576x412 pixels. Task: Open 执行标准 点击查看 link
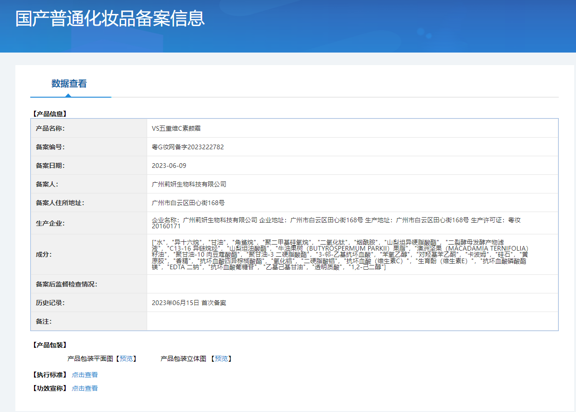point(85,375)
